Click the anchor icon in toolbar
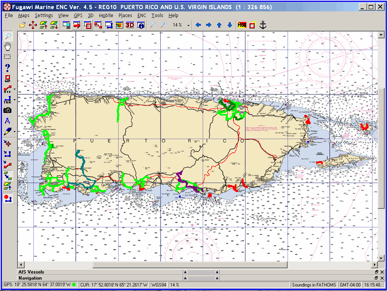The image size is (388, 291). point(263,25)
